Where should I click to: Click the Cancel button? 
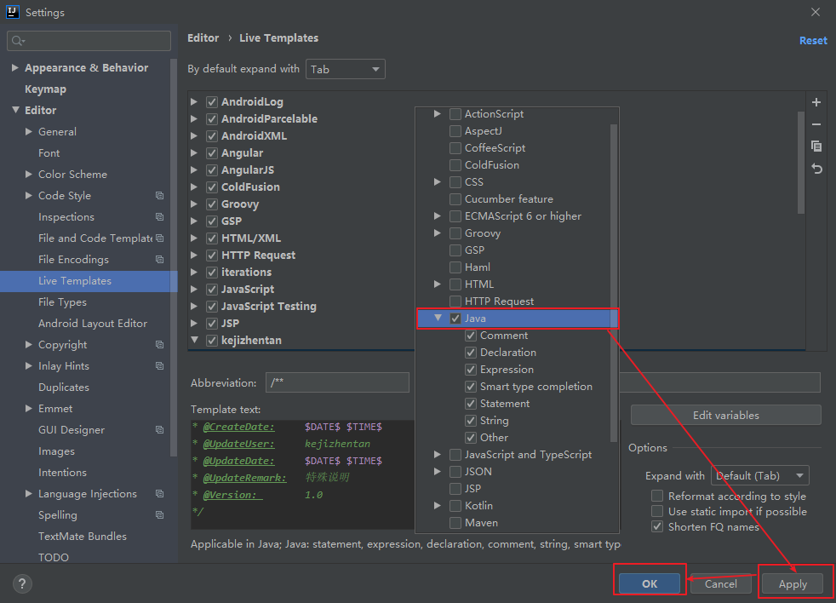tap(721, 583)
